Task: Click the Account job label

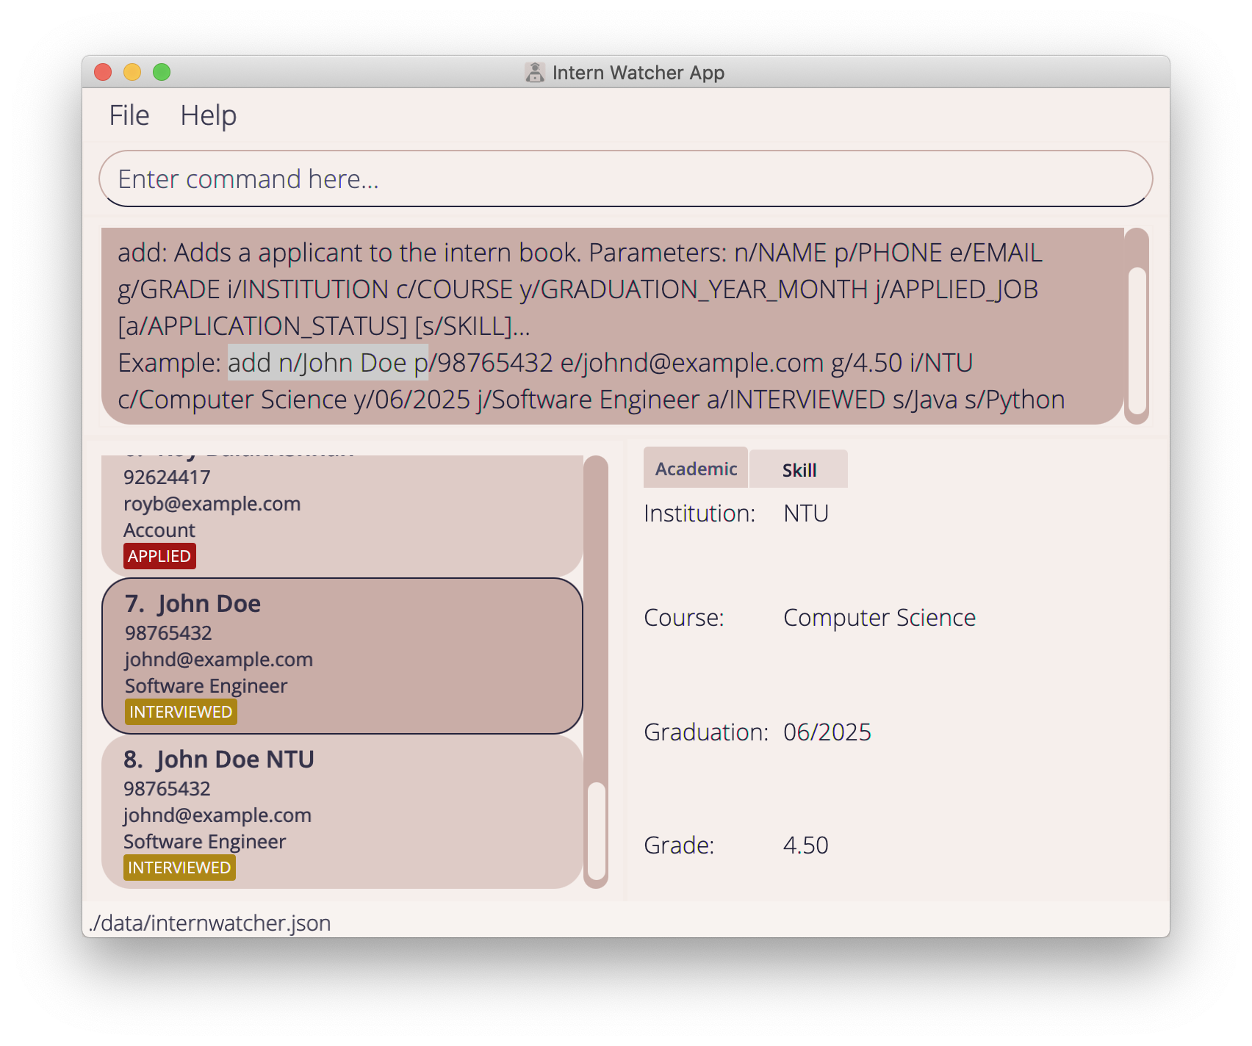Action: coord(159,530)
